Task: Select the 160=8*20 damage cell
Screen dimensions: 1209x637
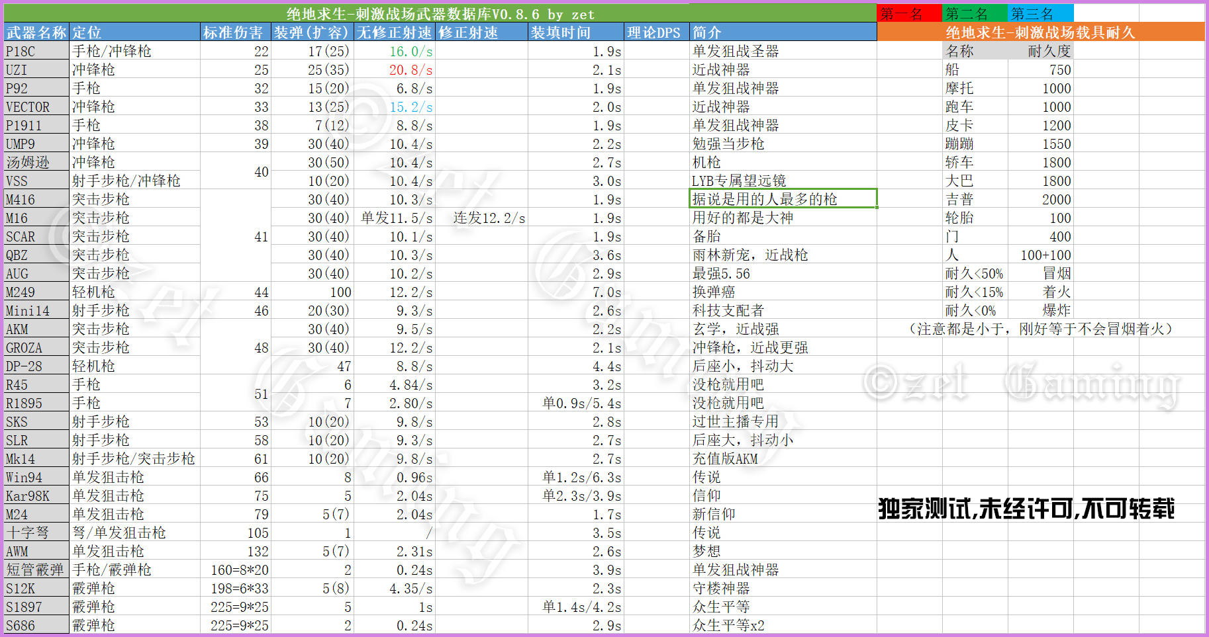Action: pyautogui.click(x=235, y=570)
